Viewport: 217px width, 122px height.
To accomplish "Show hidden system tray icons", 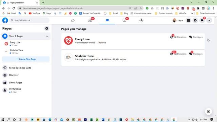I will tap(189, 120).
